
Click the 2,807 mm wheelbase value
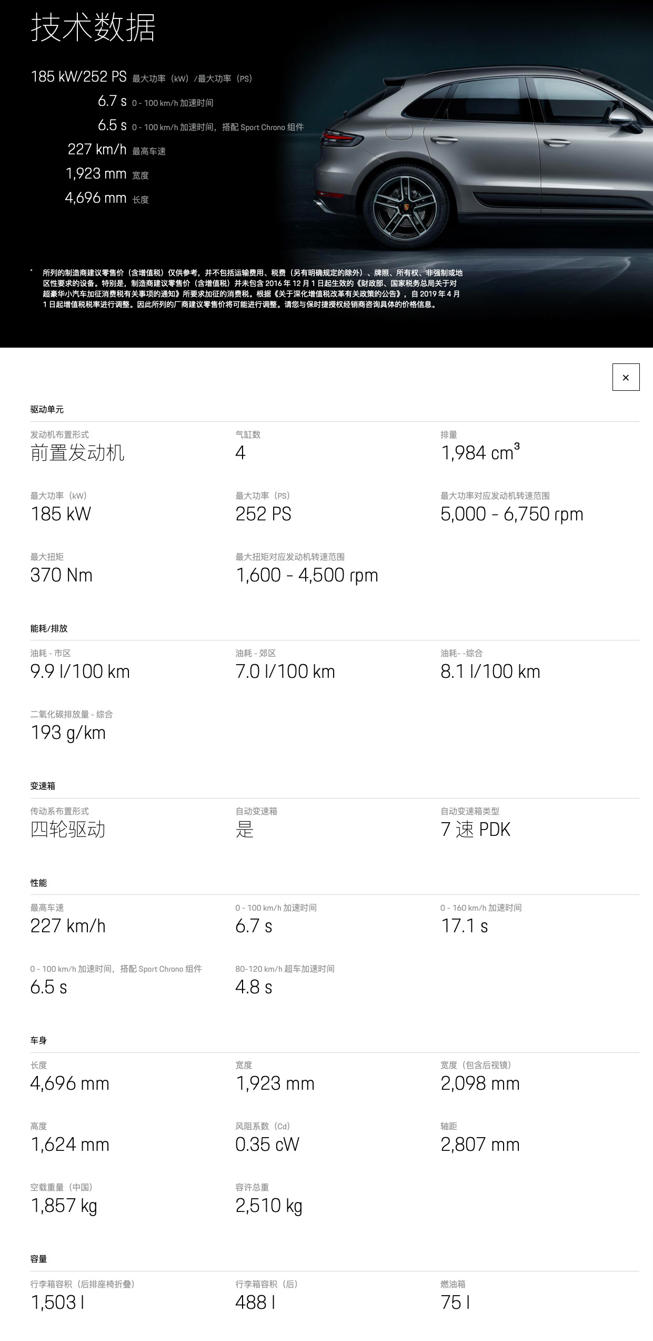[480, 1144]
